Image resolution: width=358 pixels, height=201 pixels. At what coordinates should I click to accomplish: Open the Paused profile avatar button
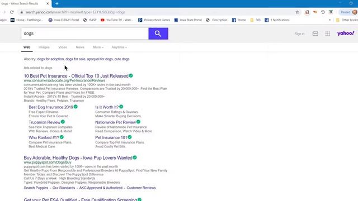(348, 12)
